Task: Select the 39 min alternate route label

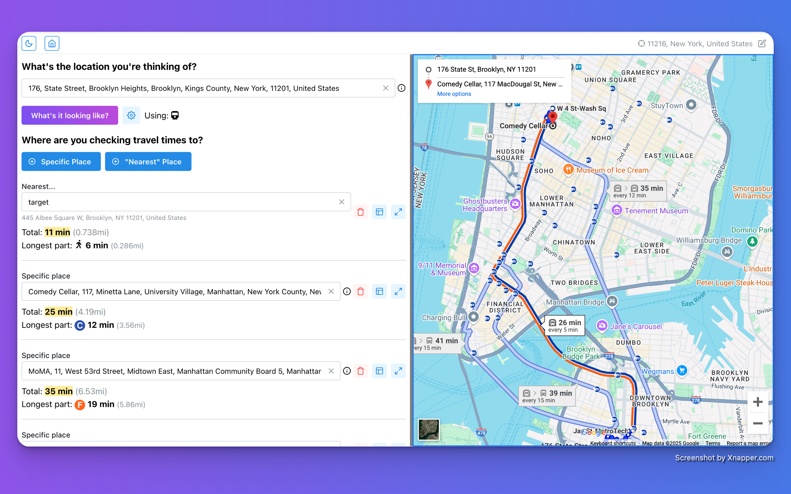Action: (547, 396)
